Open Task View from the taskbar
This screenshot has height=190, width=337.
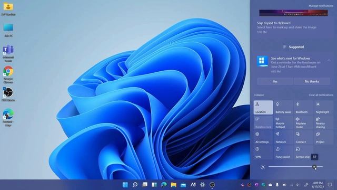coord(145,185)
